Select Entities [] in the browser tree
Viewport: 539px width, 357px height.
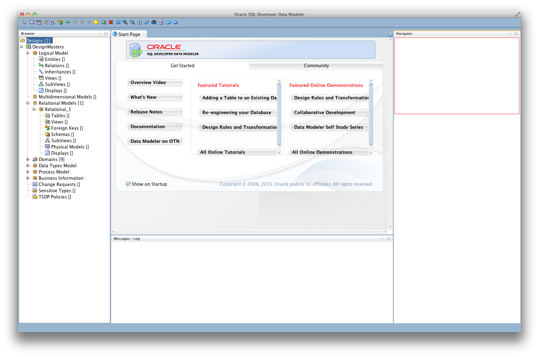54,59
